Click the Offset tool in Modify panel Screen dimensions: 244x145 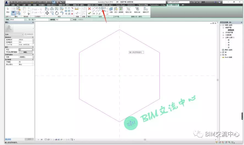(52, 8)
